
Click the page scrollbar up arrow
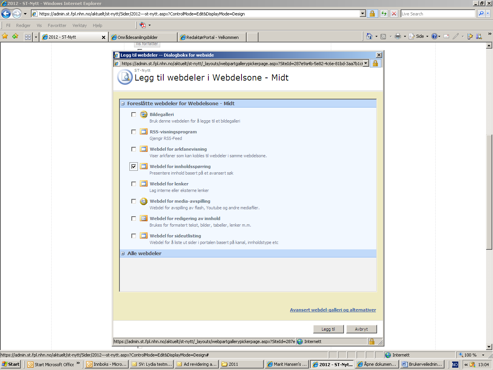click(x=489, y=45)
